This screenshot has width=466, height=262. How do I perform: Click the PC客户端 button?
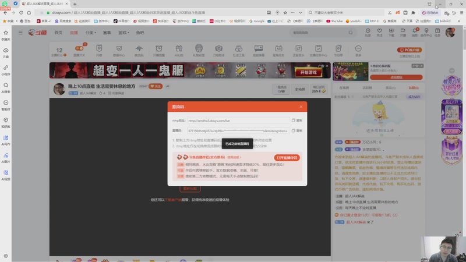click(x=409, y=50)
